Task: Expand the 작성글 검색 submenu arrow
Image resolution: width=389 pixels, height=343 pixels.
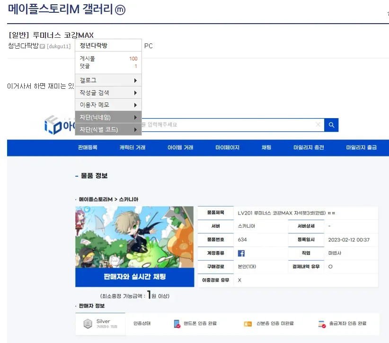Action: click(135, 93)
